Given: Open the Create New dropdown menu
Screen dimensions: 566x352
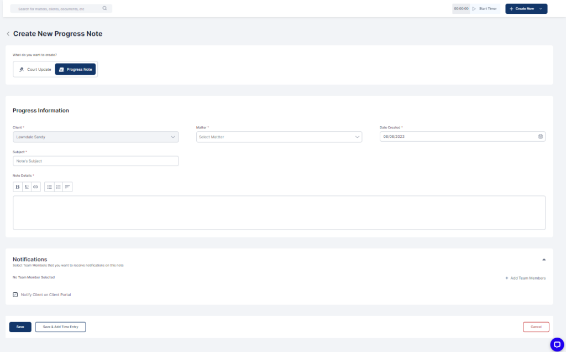Looking at the screenshot, I should [x=526, y=9].
